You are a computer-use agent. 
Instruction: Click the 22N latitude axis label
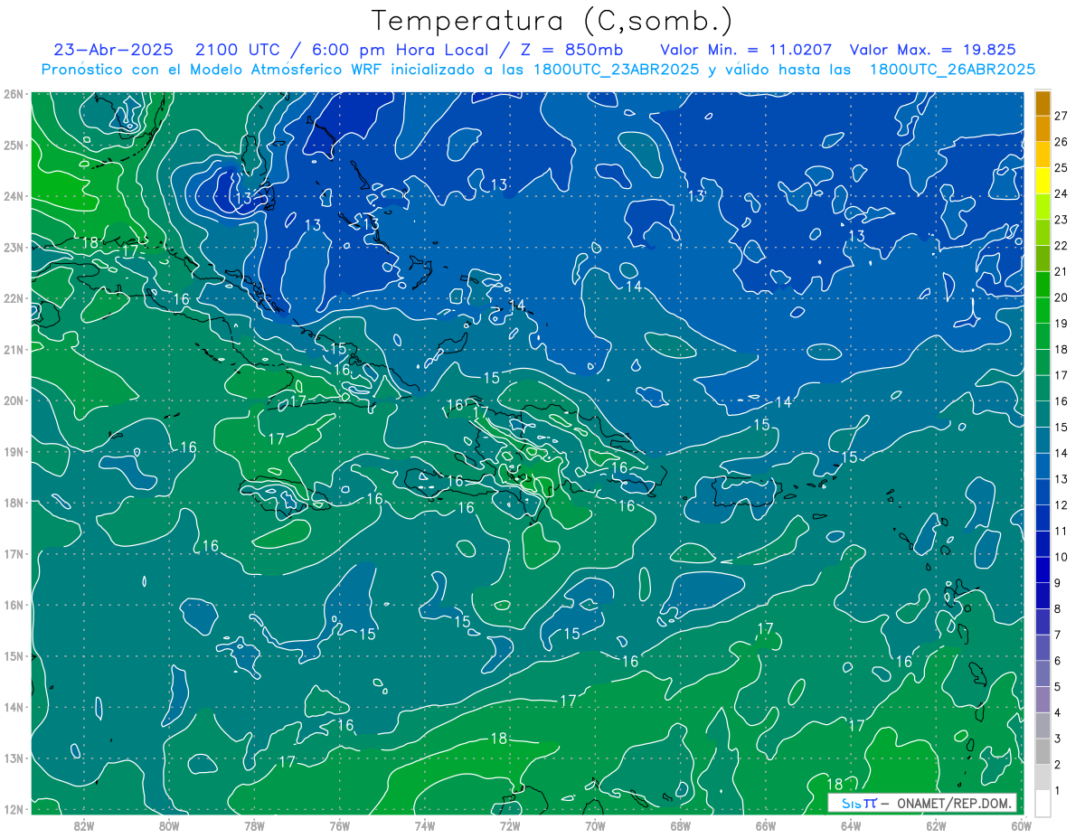coord(13,298)
